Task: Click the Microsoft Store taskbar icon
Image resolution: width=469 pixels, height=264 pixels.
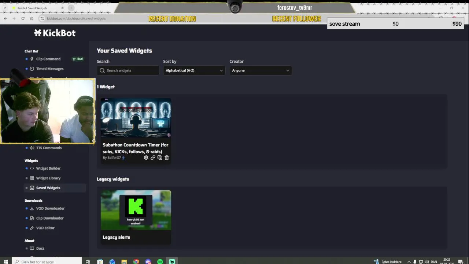Action: 100,261
